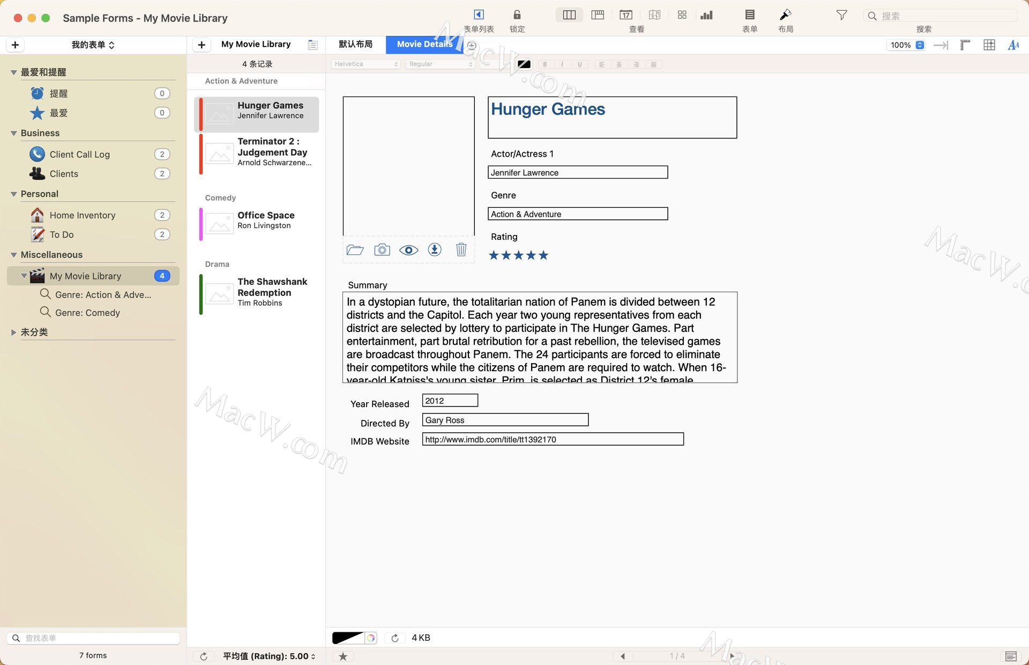Click the form list toggle icon

(479, 14)
